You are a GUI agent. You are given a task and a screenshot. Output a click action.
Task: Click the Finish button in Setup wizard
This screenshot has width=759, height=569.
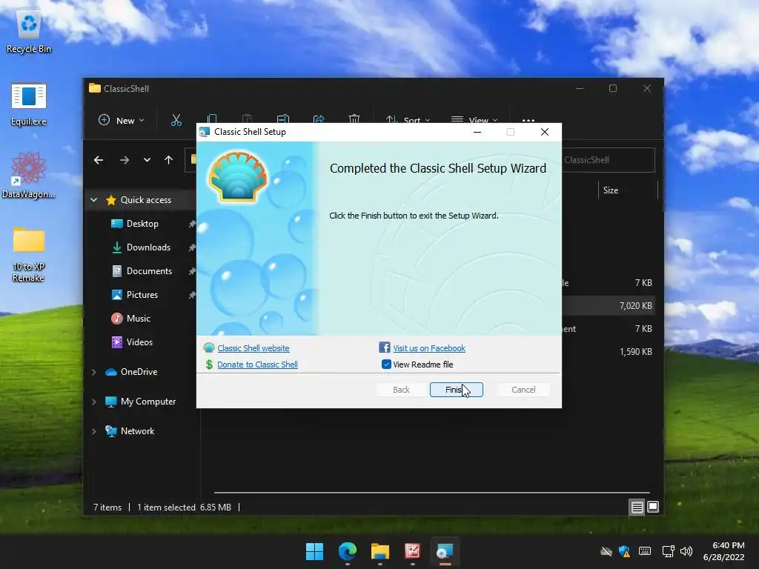click(x=456, y=390)
